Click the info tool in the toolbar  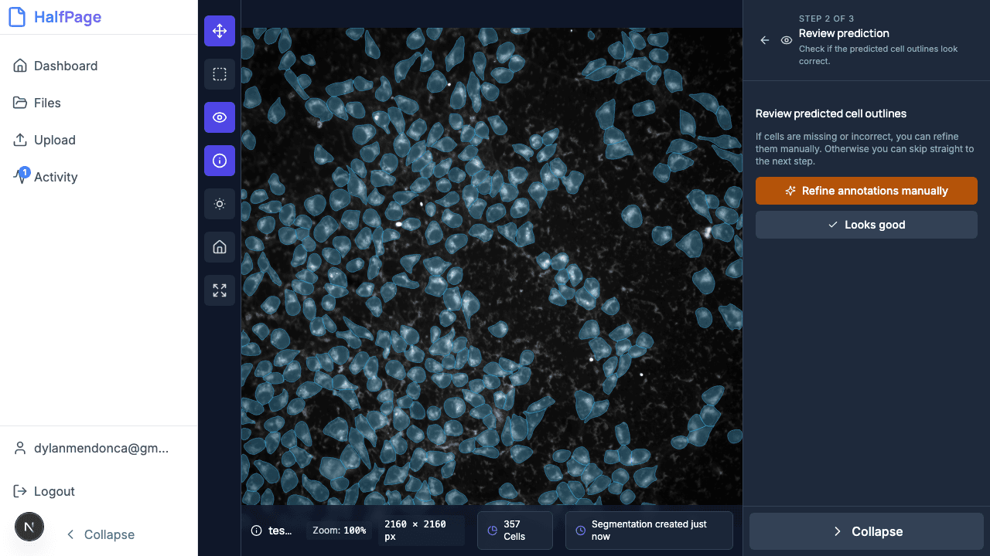click(219, 161)
